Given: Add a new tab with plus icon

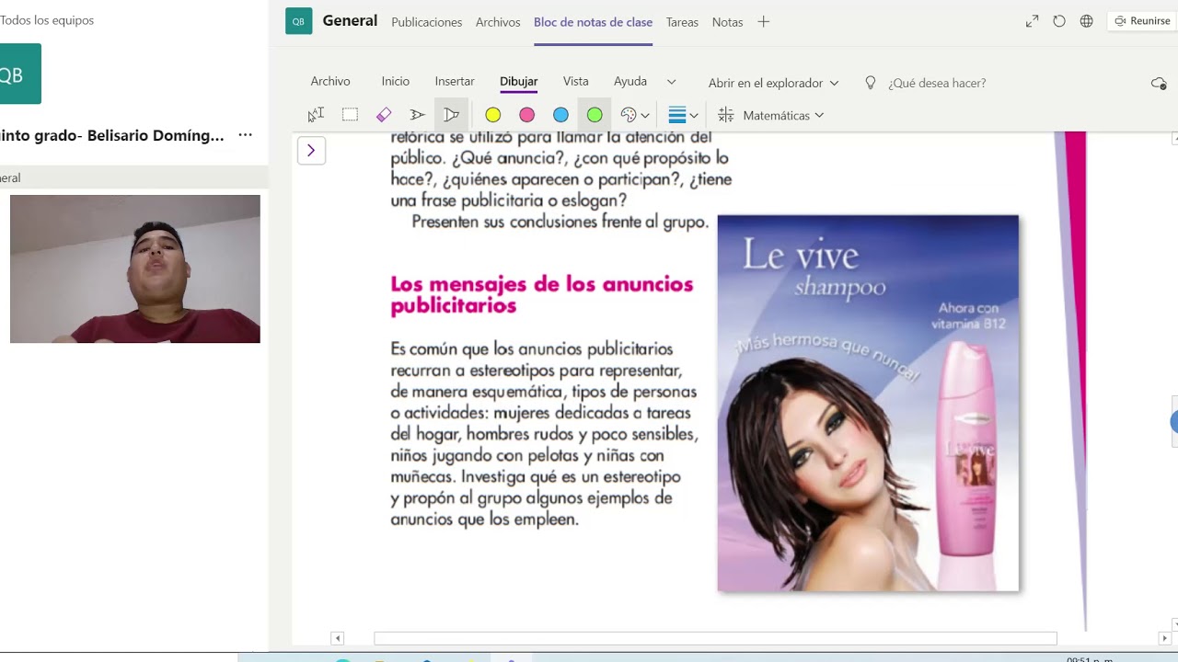Looking at the screenshot, I should coord(763,22).
